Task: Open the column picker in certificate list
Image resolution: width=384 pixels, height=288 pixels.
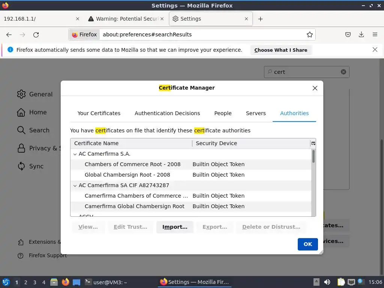Action: (x=313, y=143)
